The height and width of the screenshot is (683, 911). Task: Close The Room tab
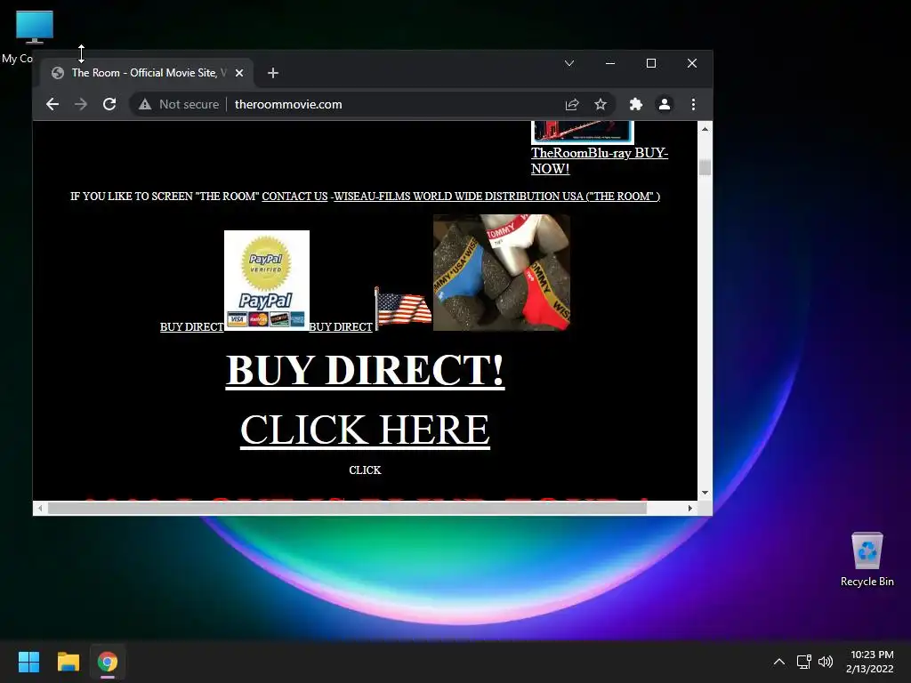point(239,73)
